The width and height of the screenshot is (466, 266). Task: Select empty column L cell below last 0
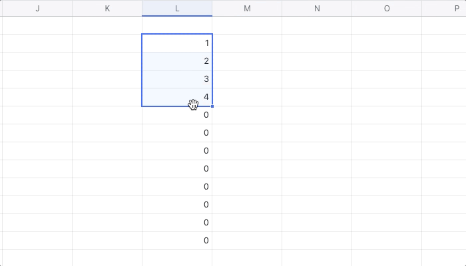pyautogui.click(x=177, y=258)
